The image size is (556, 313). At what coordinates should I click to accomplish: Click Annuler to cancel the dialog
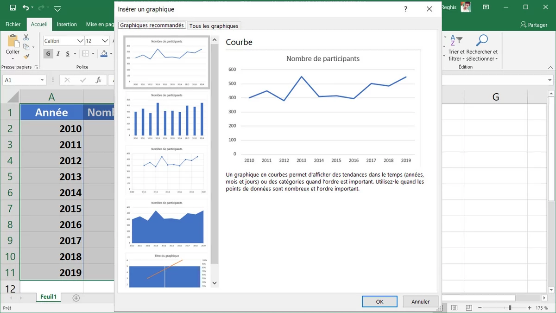click(420, 301)
